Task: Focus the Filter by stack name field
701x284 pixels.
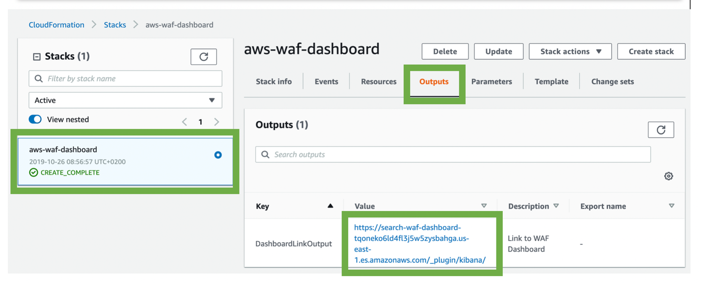Action: (126, 79)
